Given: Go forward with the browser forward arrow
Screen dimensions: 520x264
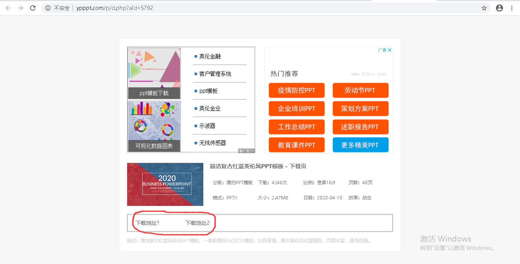Looking at the screenshot, I should [21, 8].
